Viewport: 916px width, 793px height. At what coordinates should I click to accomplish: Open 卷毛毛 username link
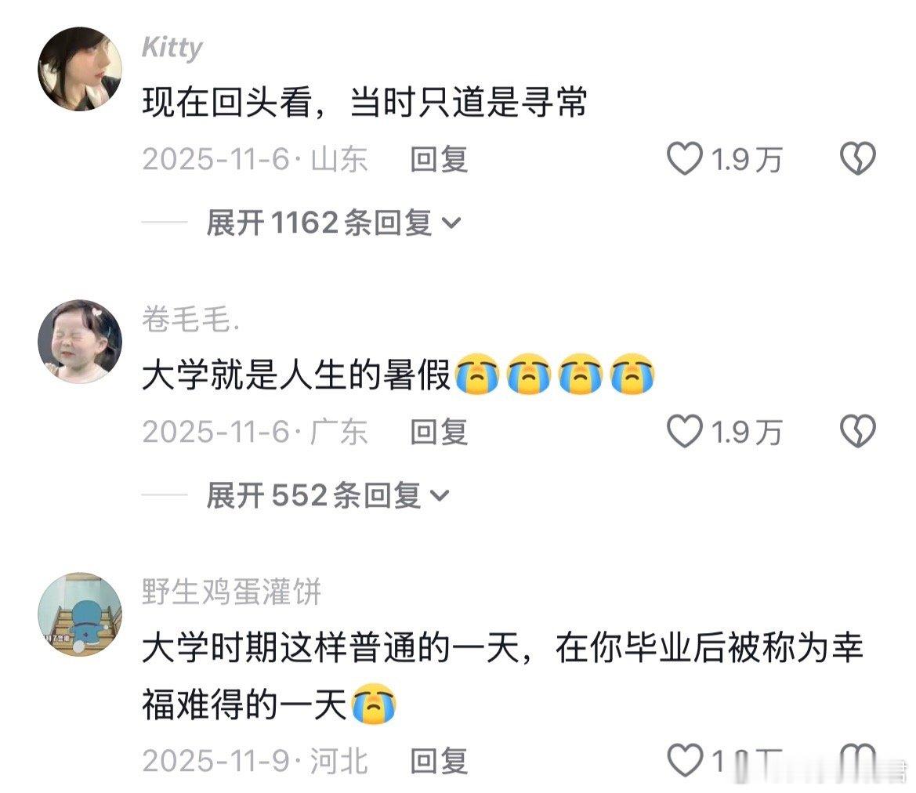[190, 319]
